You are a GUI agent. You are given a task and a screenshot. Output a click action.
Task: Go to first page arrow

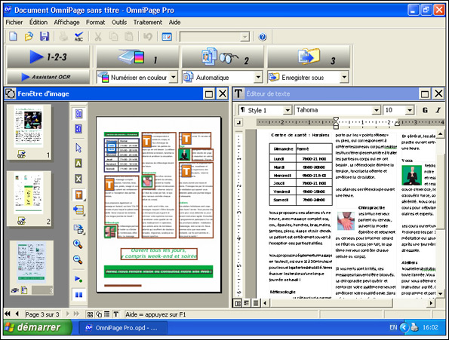pyautogui.click(x=8, y=314)
